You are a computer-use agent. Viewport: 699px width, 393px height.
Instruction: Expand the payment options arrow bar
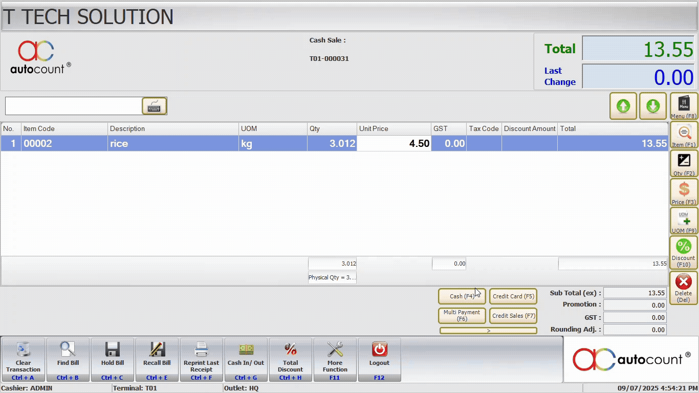pos(488,331)
